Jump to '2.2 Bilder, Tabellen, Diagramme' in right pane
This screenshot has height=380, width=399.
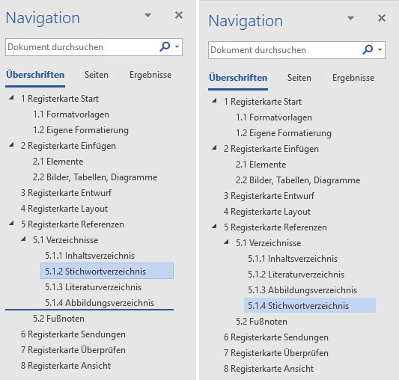pos(298,180)
